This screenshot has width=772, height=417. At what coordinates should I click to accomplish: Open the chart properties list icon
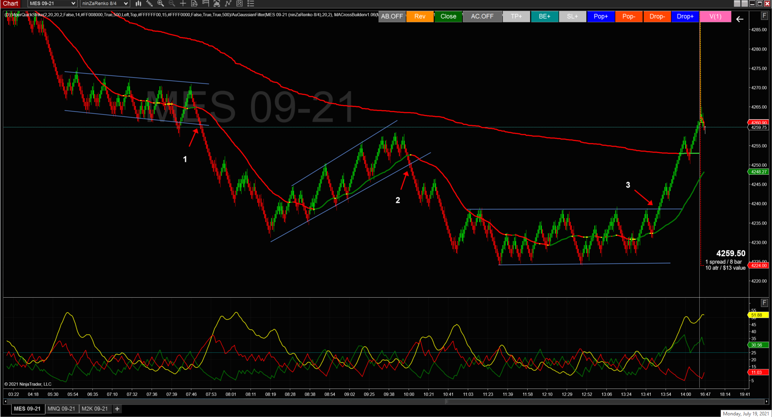pyautogui.click(x=251, y=4)
